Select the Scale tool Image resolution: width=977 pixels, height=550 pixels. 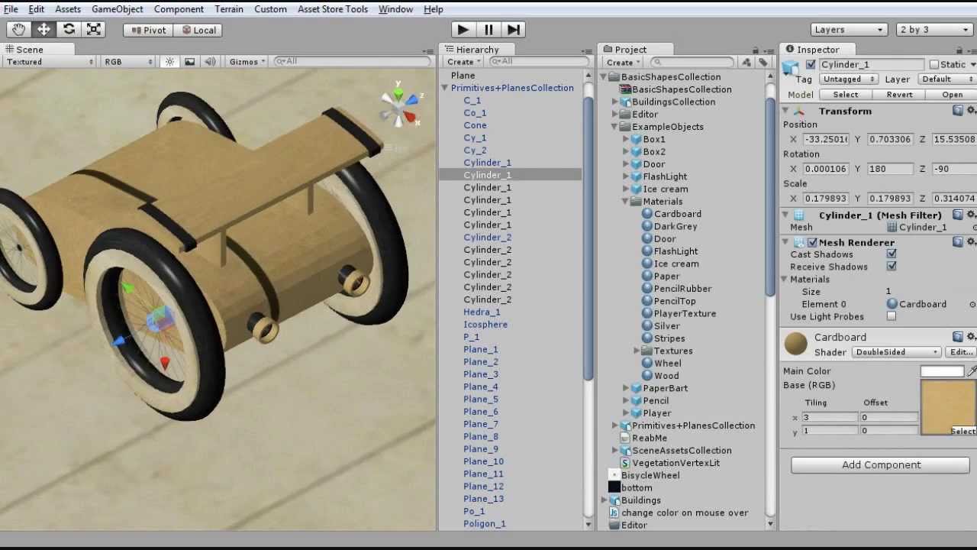[94, 30]
